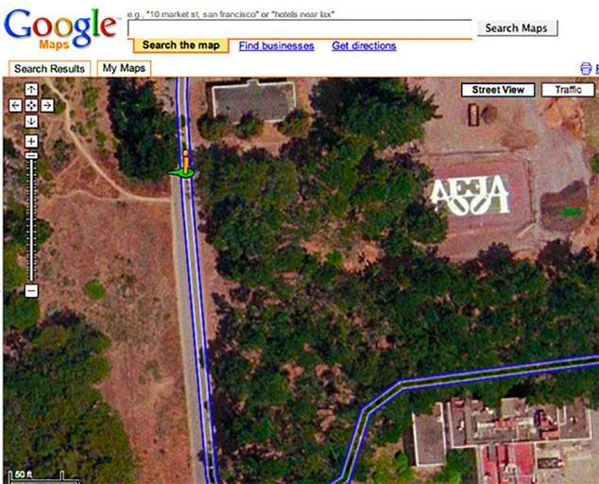
Task: Open the Search Results tab
Action: [49, 69]
